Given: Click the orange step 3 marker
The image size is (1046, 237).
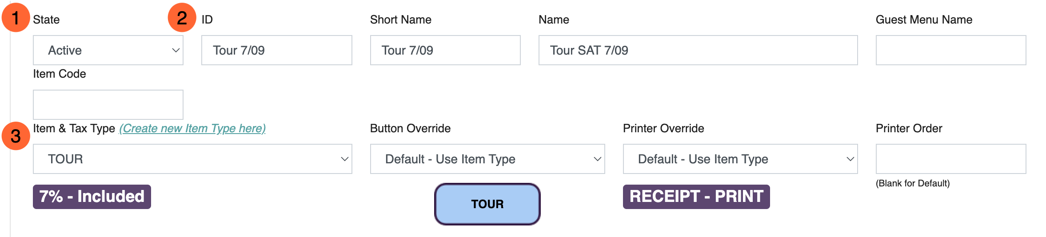Looking at the screenshot, I should coord(16,136).
